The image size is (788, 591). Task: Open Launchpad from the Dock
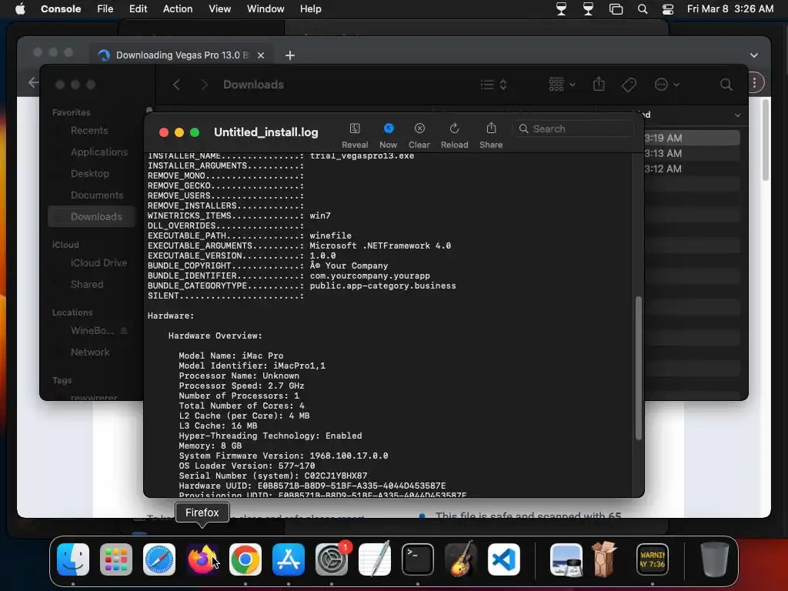(x=116, y=559)
